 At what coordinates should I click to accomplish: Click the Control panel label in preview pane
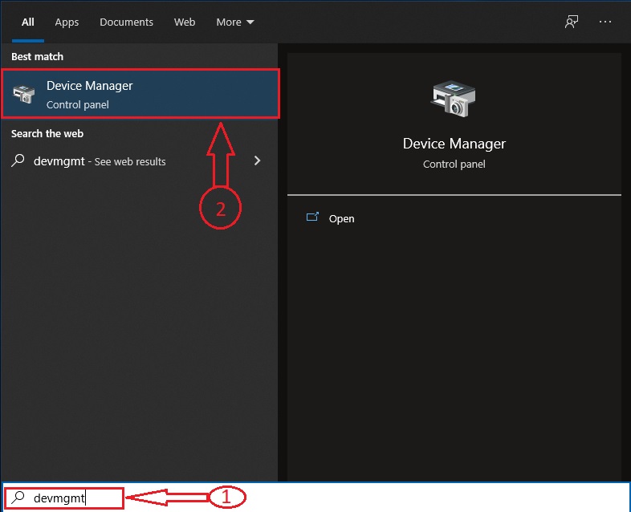click(454, 164)
